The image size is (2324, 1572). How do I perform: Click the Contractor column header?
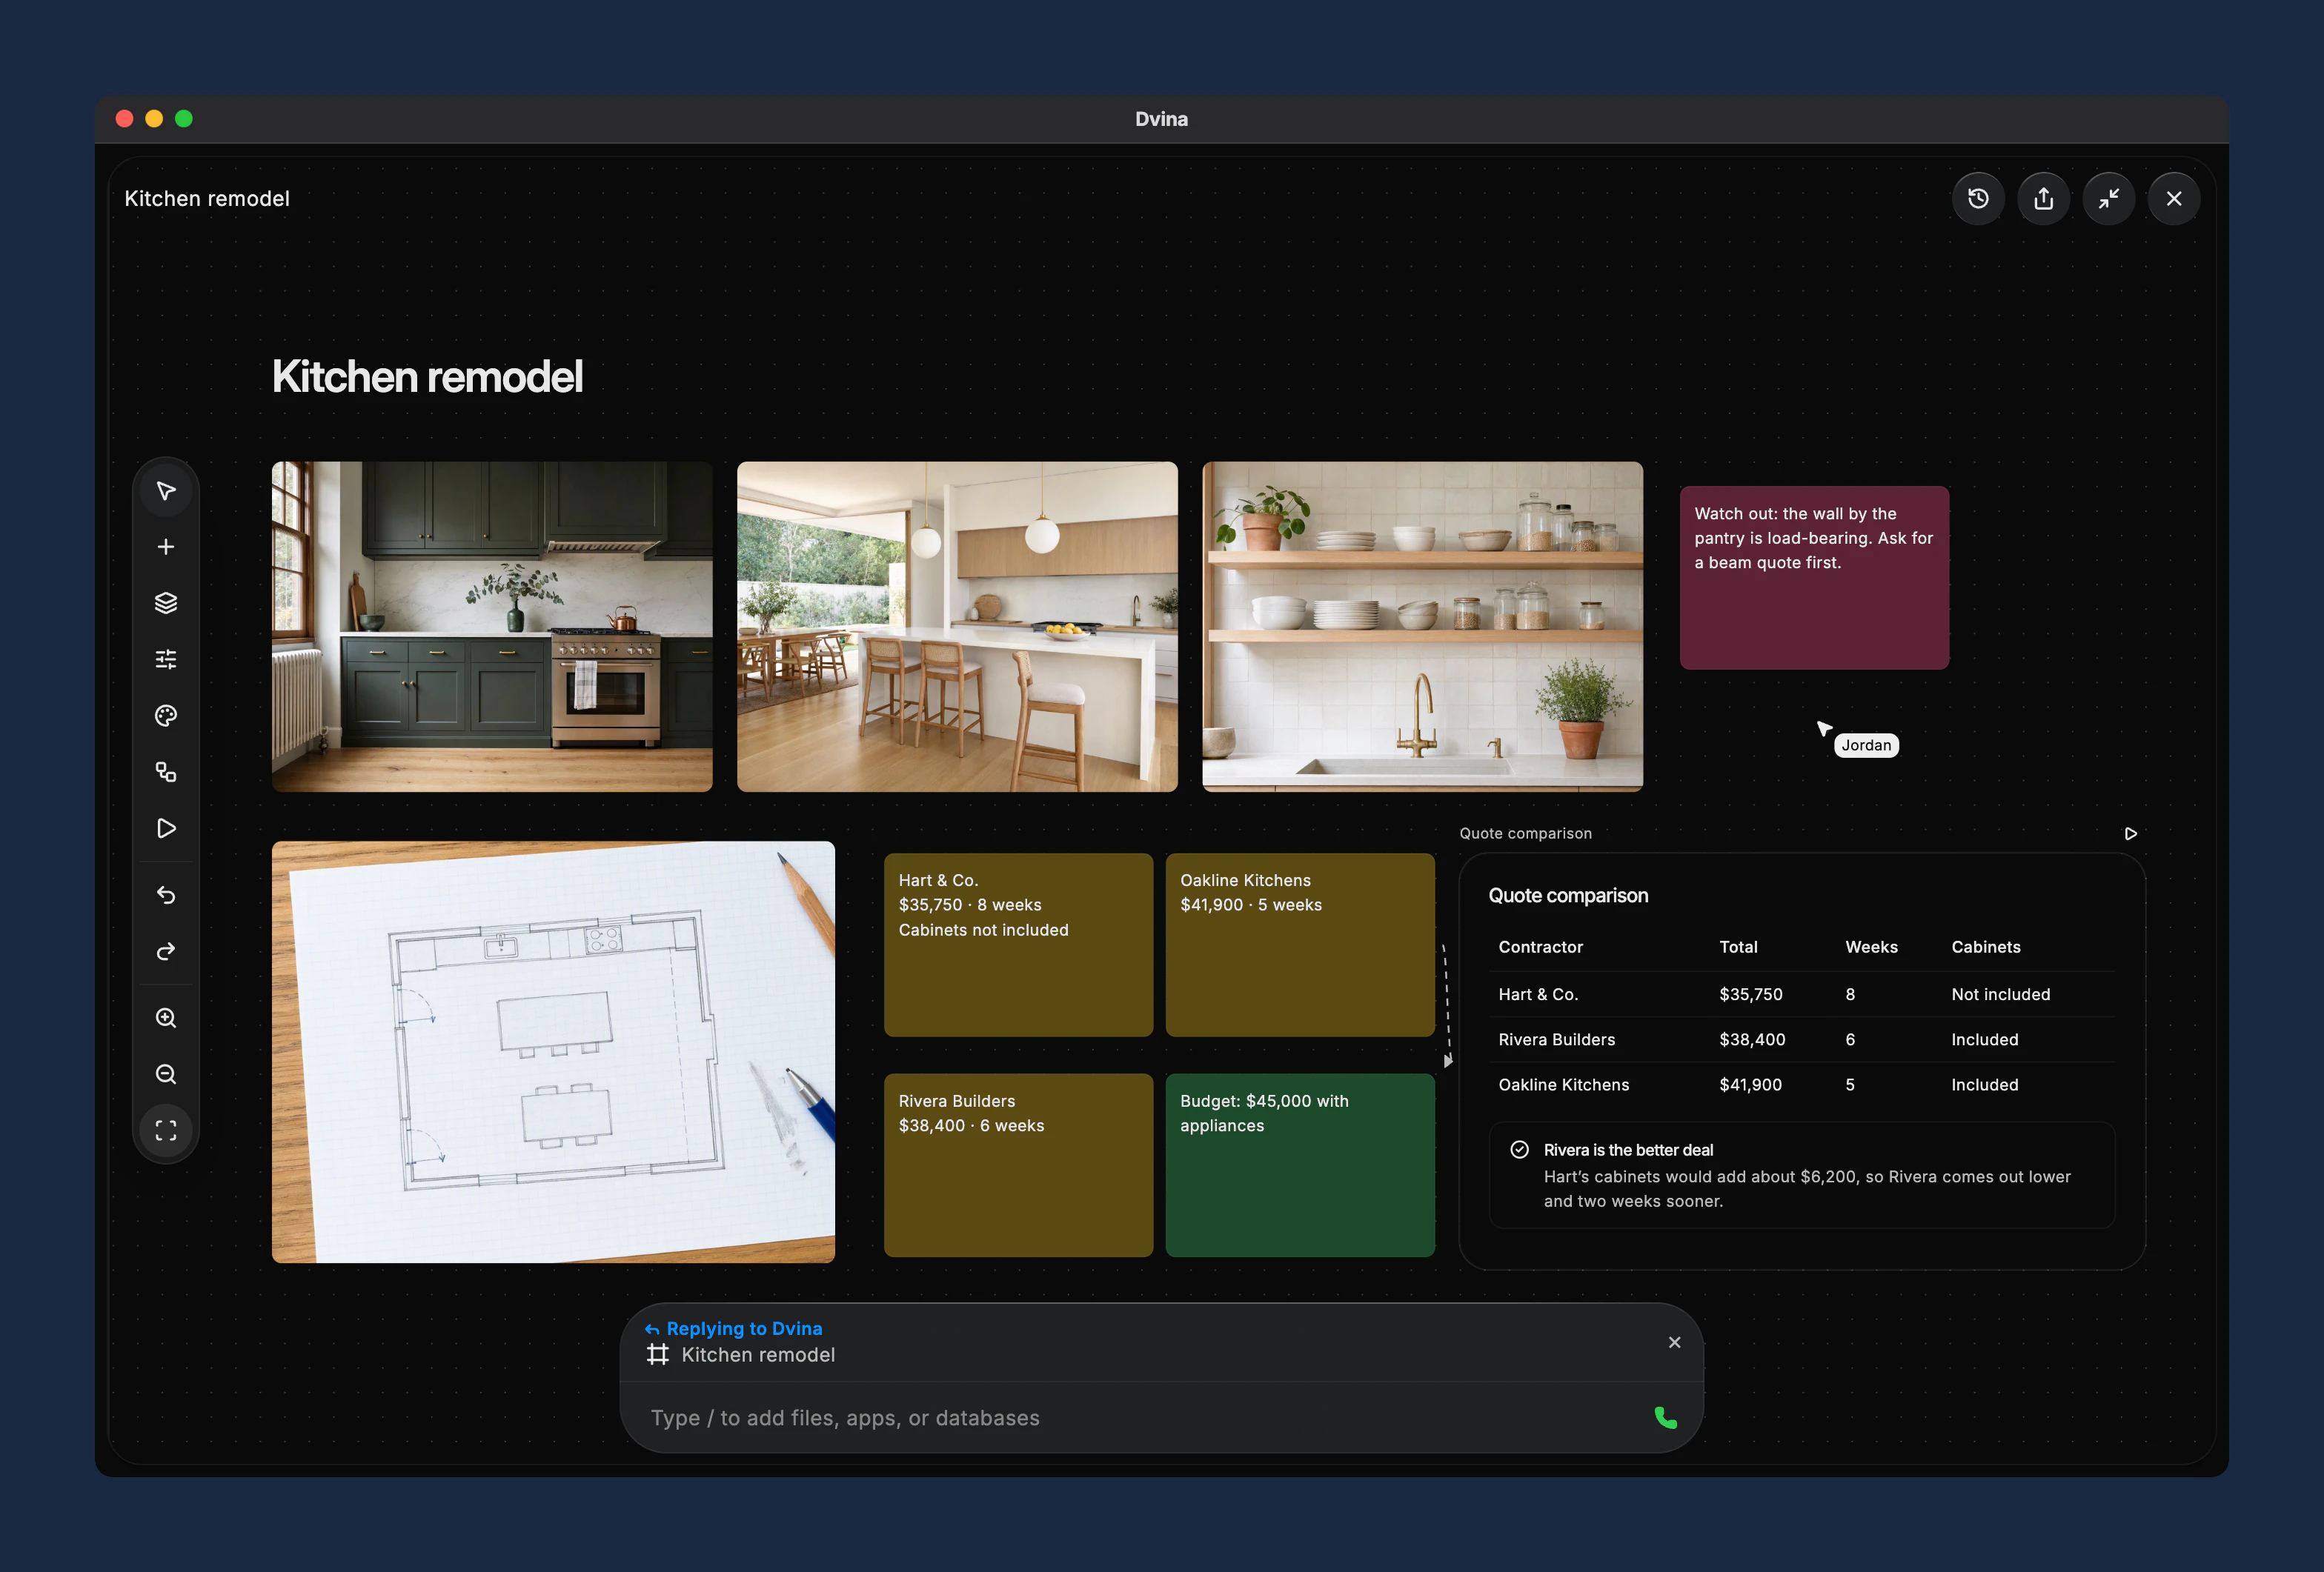(1540, 947)
